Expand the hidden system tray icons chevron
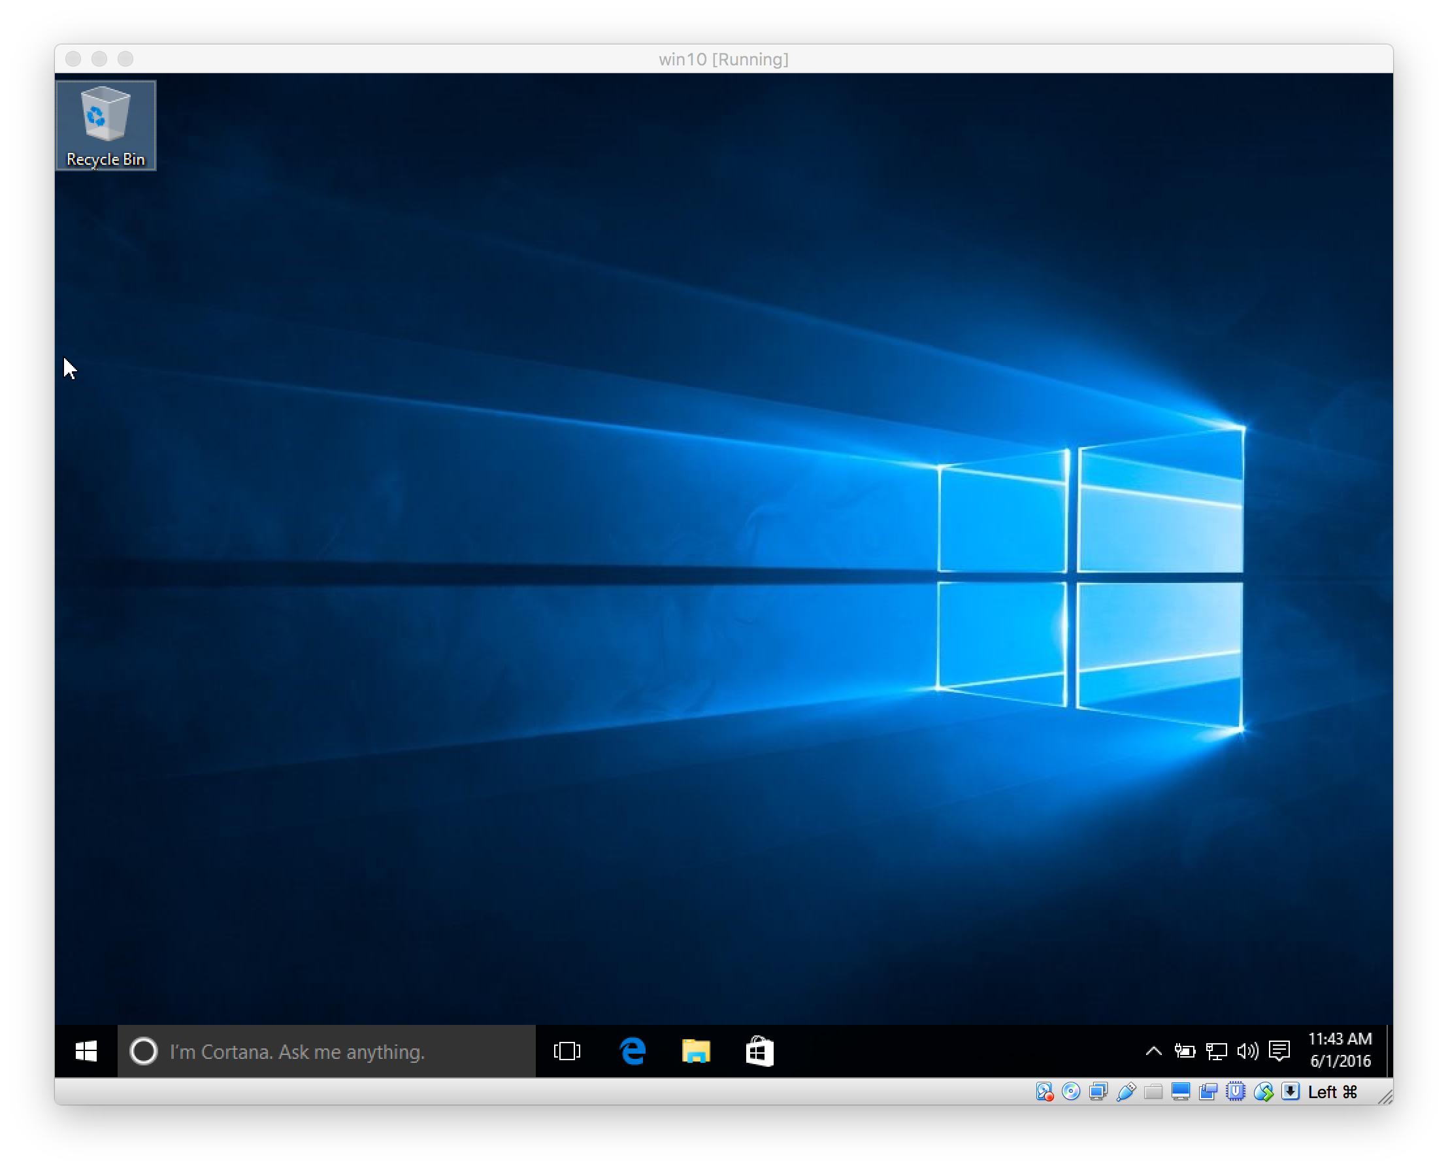The image size is (1448, 1170). [x=1153, y=1050]
